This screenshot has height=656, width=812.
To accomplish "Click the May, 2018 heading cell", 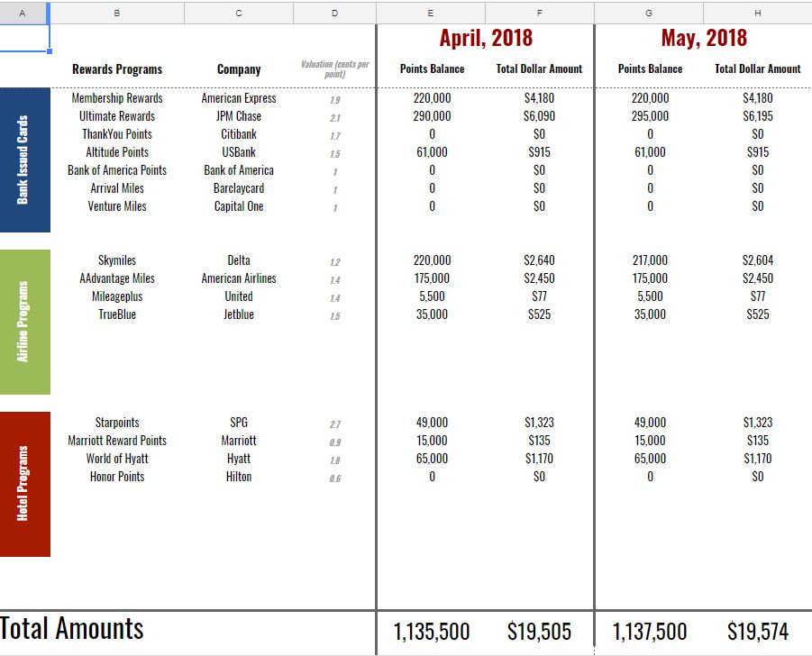I will click(x=704, y=38).
